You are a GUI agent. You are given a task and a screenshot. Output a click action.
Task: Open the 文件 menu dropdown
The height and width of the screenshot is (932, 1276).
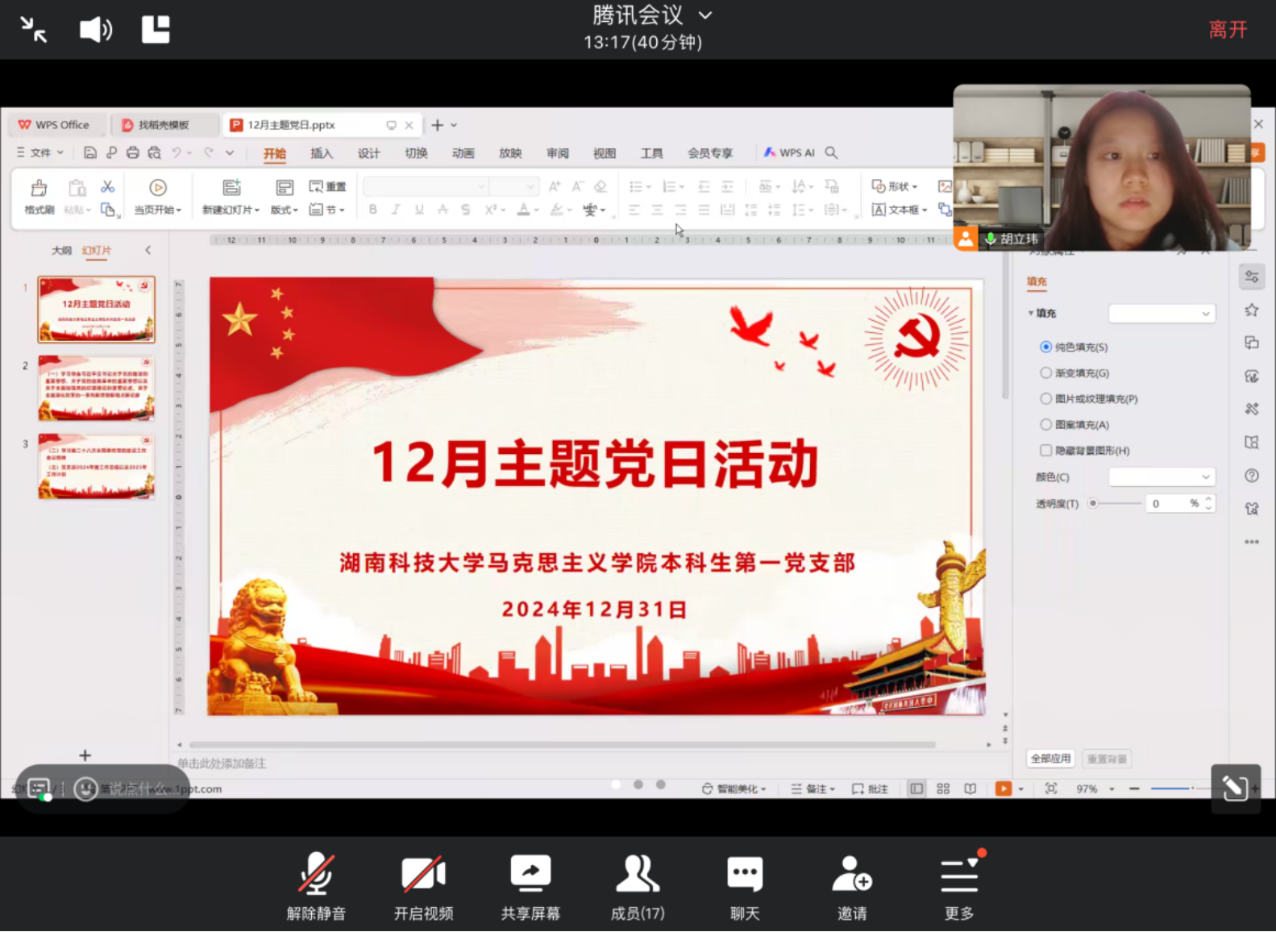(40, 152)
